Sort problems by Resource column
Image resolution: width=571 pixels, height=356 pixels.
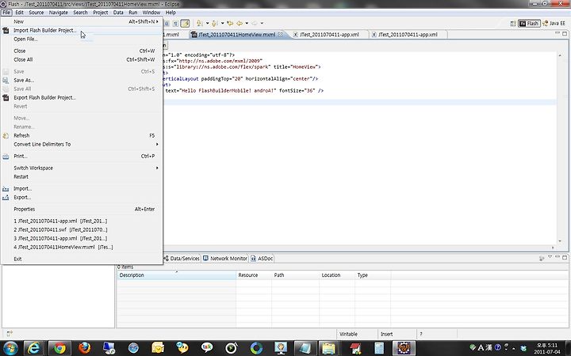click(254, 275)
